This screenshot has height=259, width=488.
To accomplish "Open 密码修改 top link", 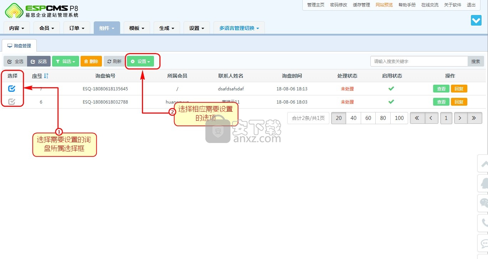I will (338, 5).
